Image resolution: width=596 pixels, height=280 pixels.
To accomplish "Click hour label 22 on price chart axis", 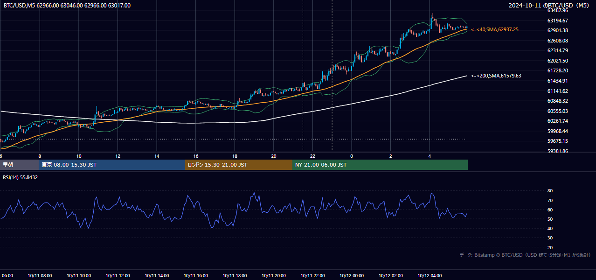I will [x=313, y=156].
